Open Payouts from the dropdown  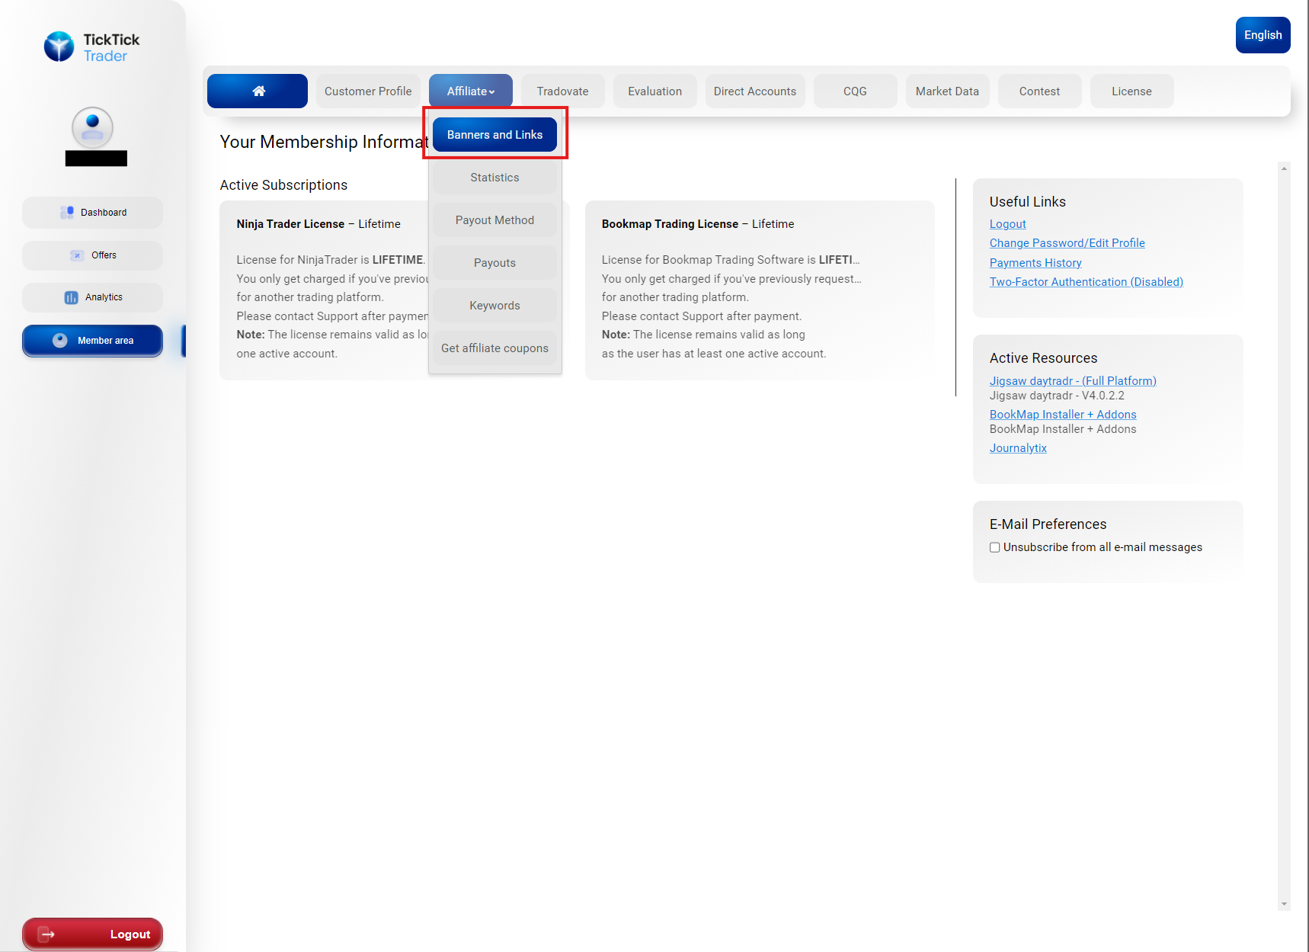point(494,263)
